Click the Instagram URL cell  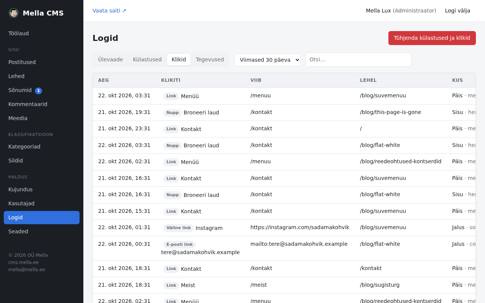300,227
